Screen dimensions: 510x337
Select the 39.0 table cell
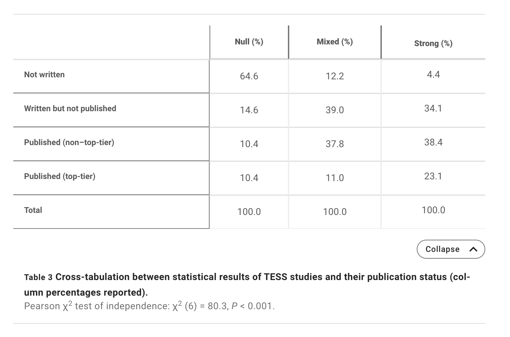pyautogui.click(x=335, y=110)
